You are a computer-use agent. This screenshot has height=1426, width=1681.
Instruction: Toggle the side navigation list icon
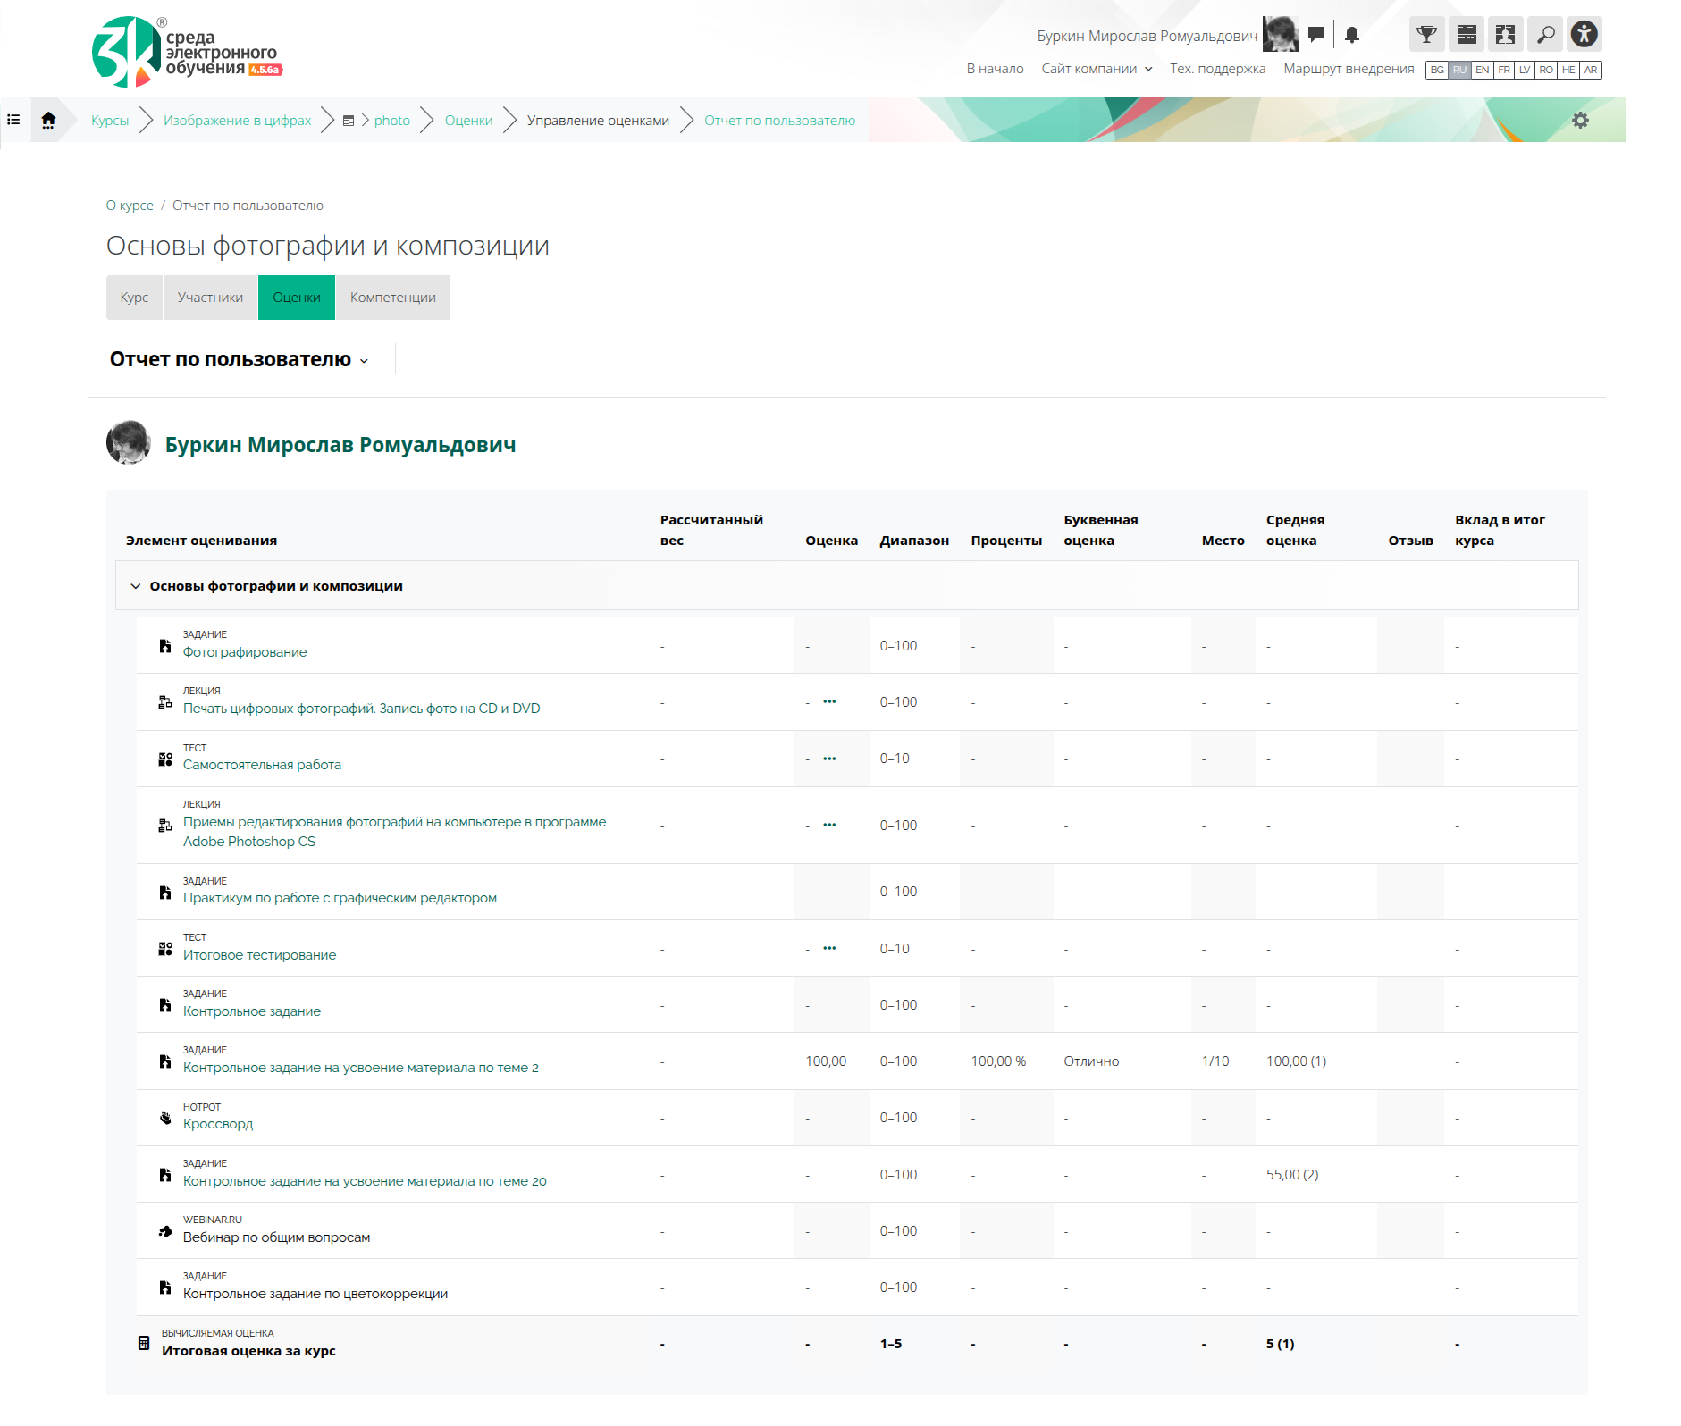coord(14,120)
